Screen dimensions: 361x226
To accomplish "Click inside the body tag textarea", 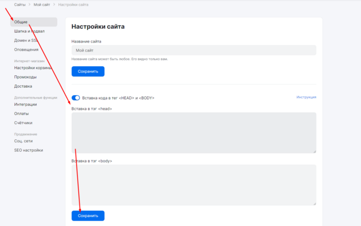I will click(194, 185).
